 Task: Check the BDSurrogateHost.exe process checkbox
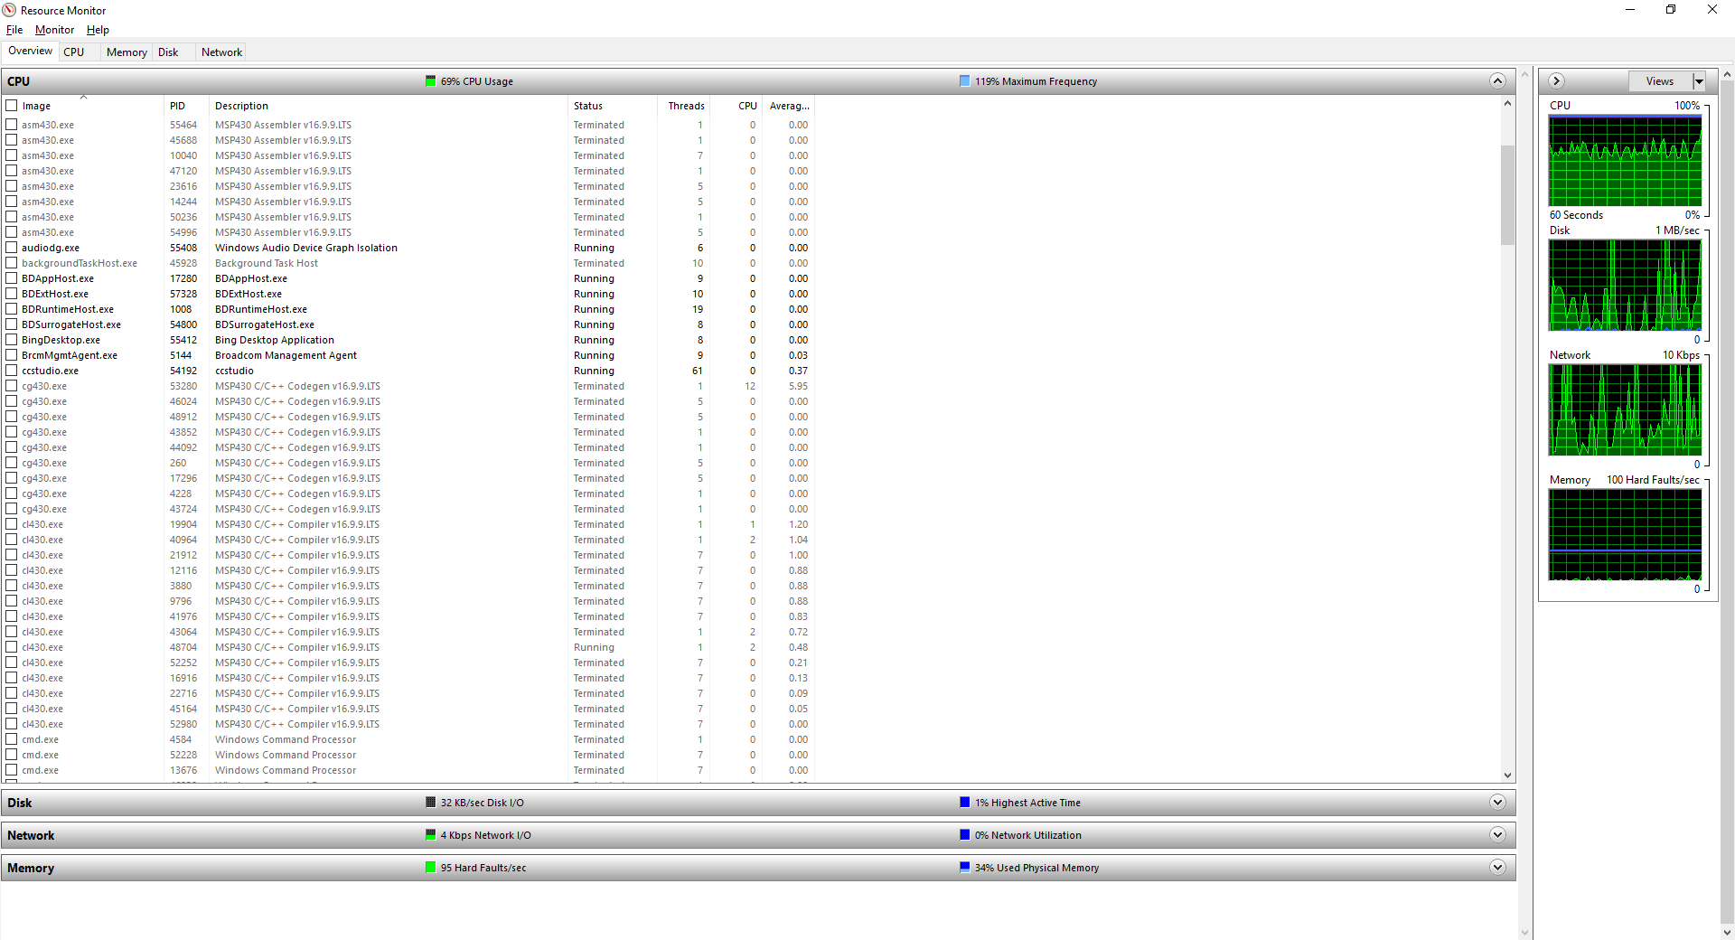[x=12, y=324]
